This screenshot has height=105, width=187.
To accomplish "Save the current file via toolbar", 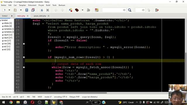I will (27, 10).
